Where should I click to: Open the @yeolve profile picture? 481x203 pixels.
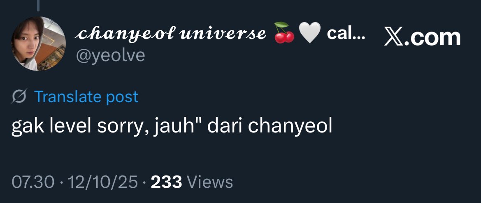pos(38,44)
